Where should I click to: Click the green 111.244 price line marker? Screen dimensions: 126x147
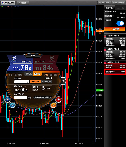coord(100,90)
